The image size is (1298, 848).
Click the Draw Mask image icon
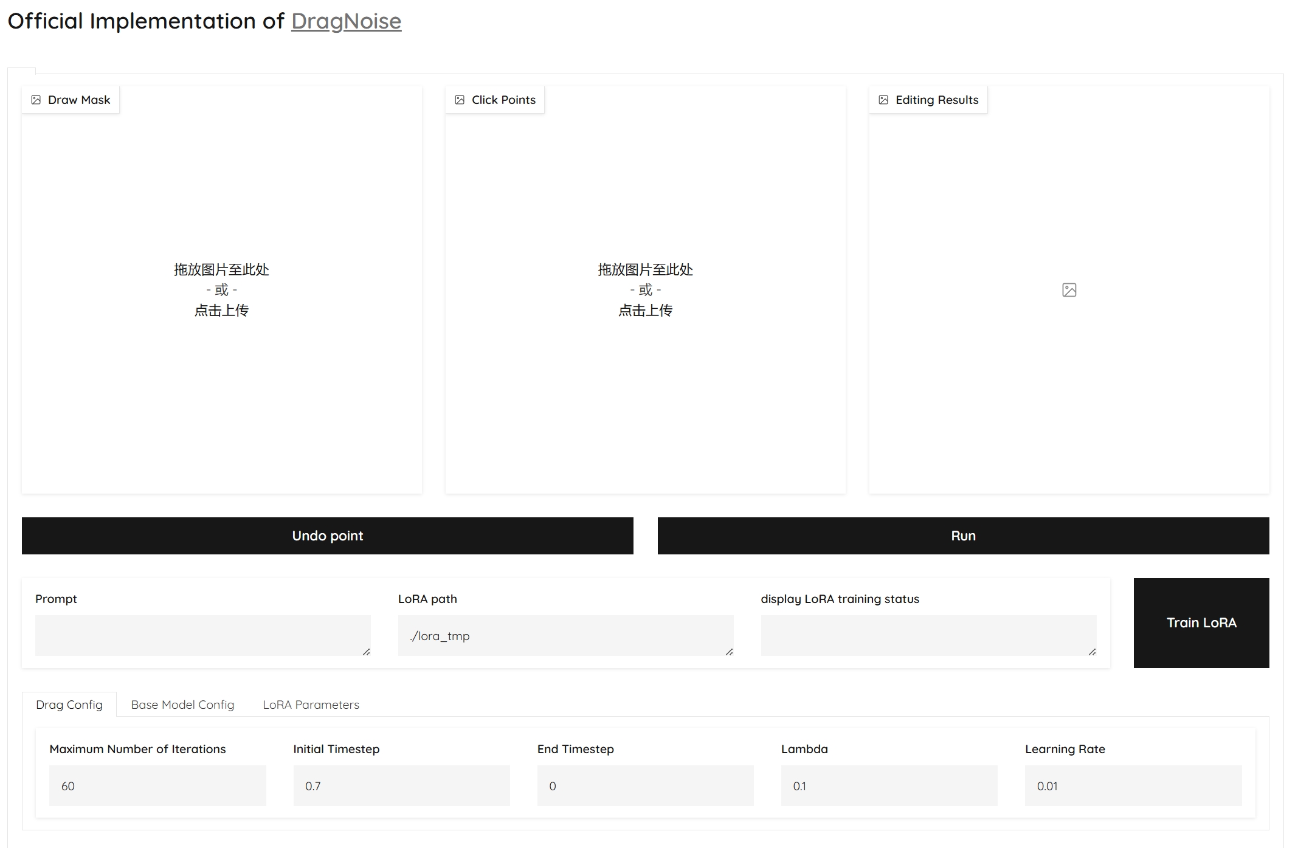(x=36, y=100)
